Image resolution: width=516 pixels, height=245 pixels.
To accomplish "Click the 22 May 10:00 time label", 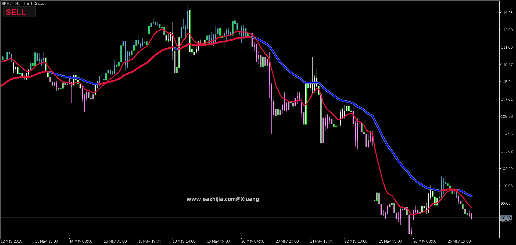I will coord(356,241).
